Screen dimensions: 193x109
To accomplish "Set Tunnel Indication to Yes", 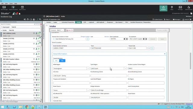I will [x=56, y=61].
